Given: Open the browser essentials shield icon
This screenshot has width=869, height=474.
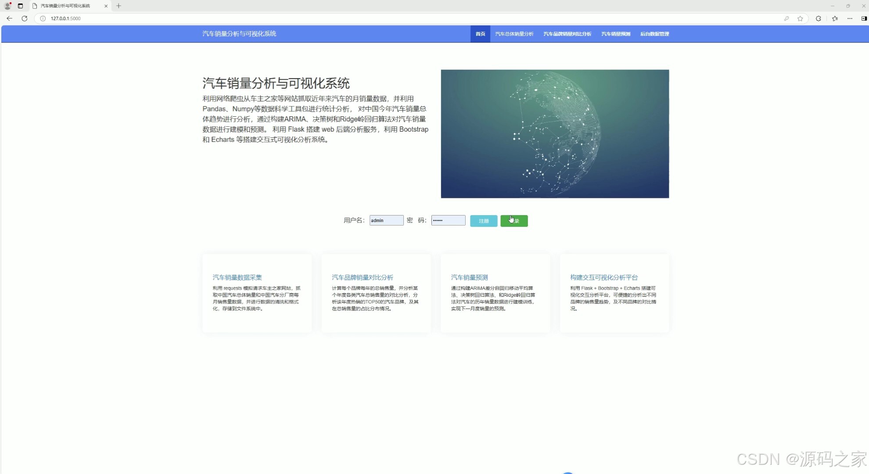Looking at the screenshot, I should point(818,19).
